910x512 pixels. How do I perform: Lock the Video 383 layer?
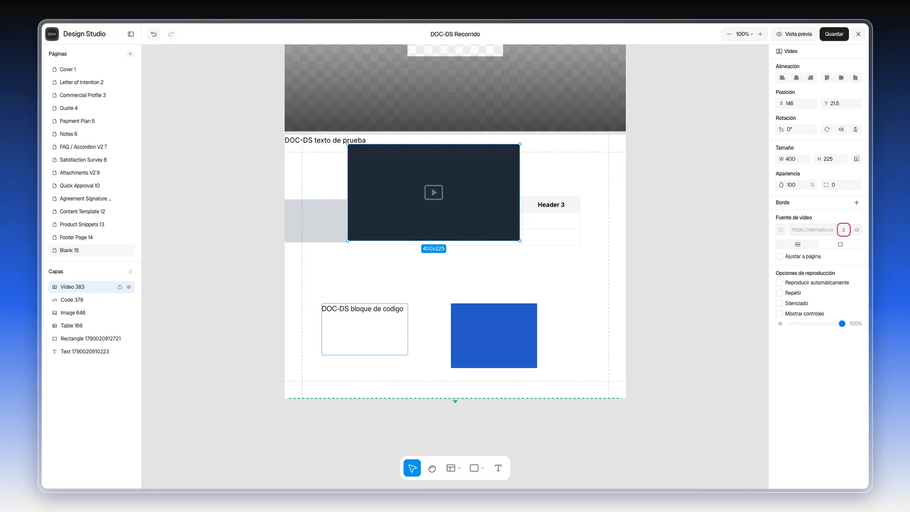120,287
